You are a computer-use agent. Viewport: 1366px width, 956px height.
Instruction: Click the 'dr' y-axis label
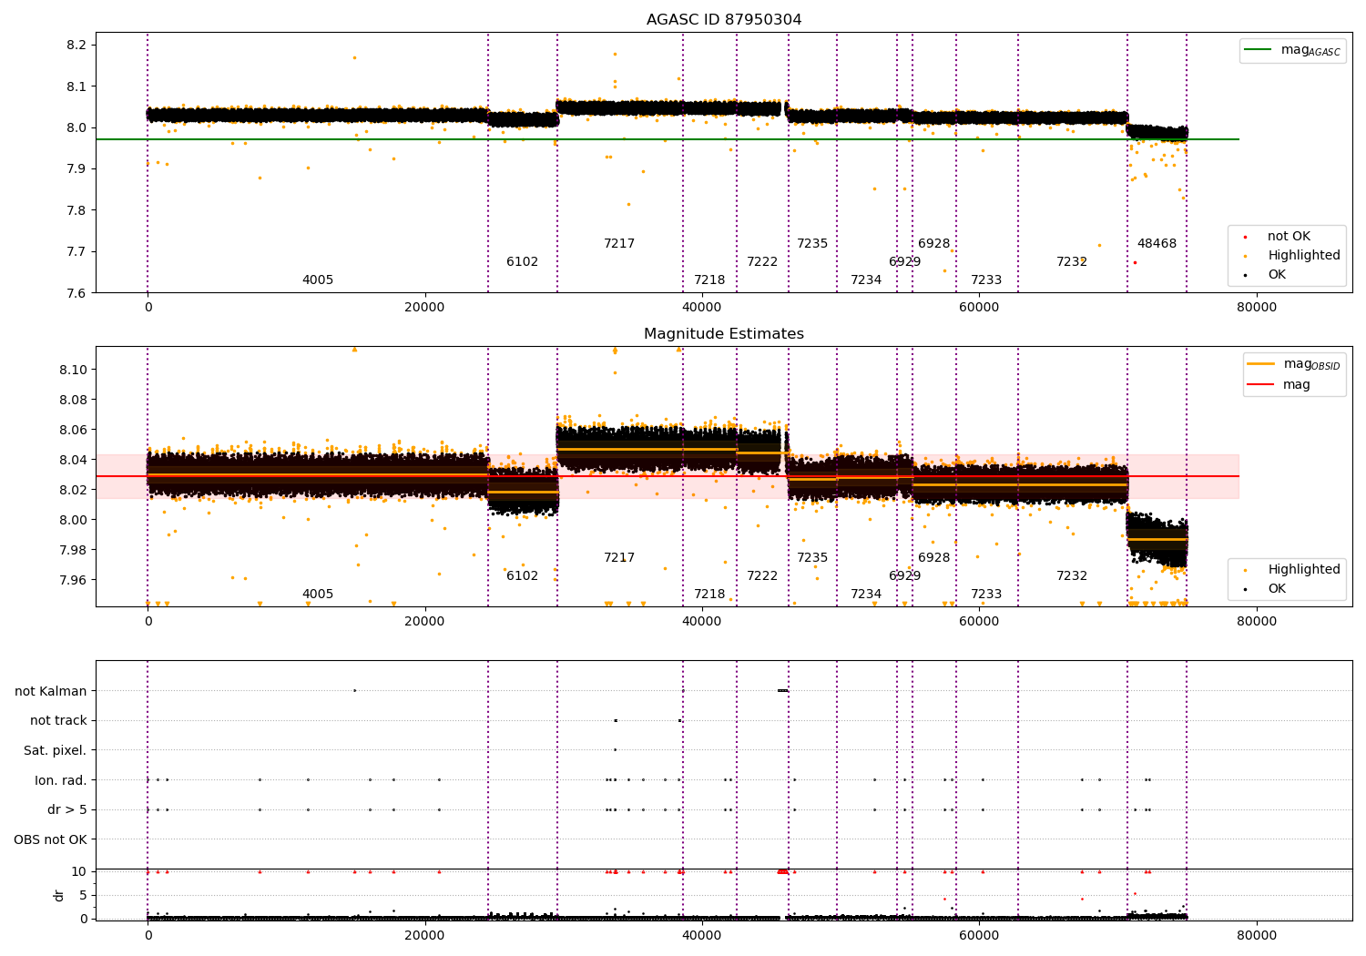click(59, 896)
